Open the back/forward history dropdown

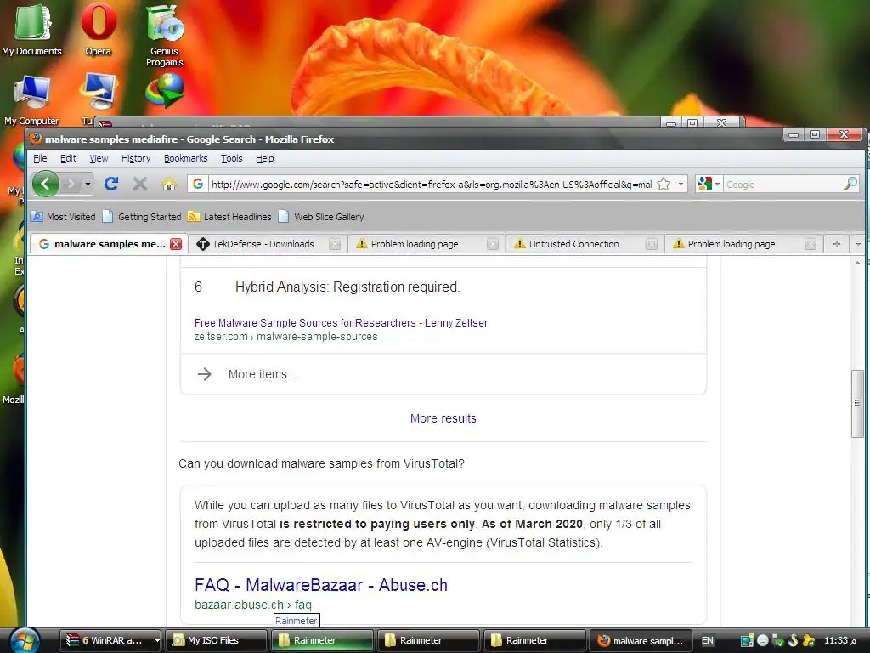pos(88,184)
